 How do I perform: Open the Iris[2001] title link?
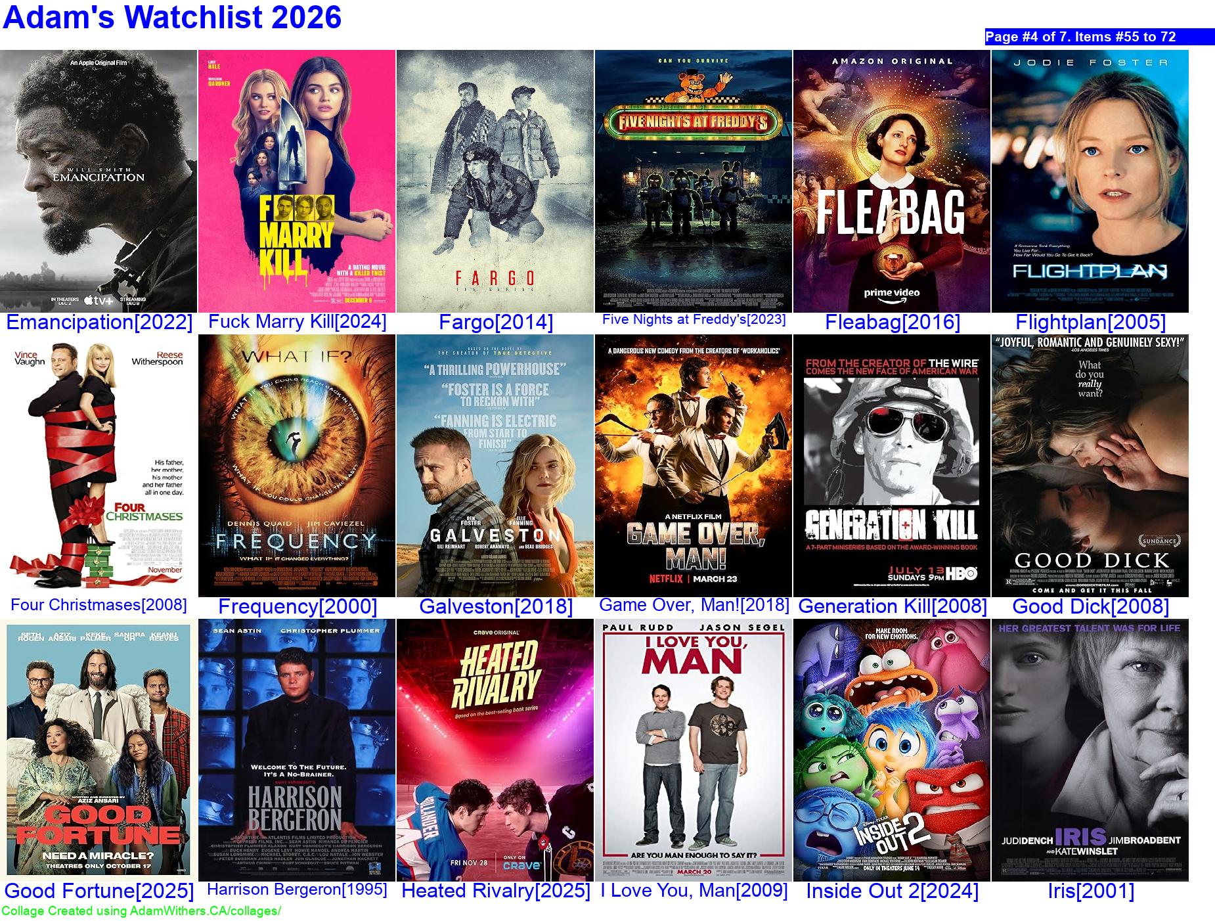[1090, 891]
